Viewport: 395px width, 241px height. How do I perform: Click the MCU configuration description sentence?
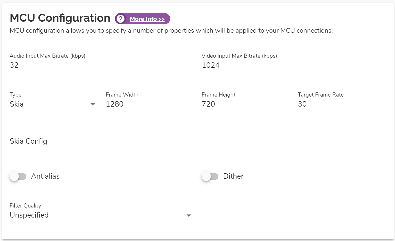171,31
